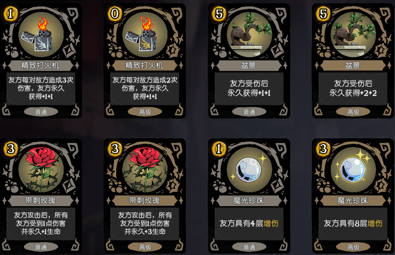The width and height of the screenshot is (395, 255).
Task: Click the 普通 rarity tag under 精致打火机
Action: [41, 112]
